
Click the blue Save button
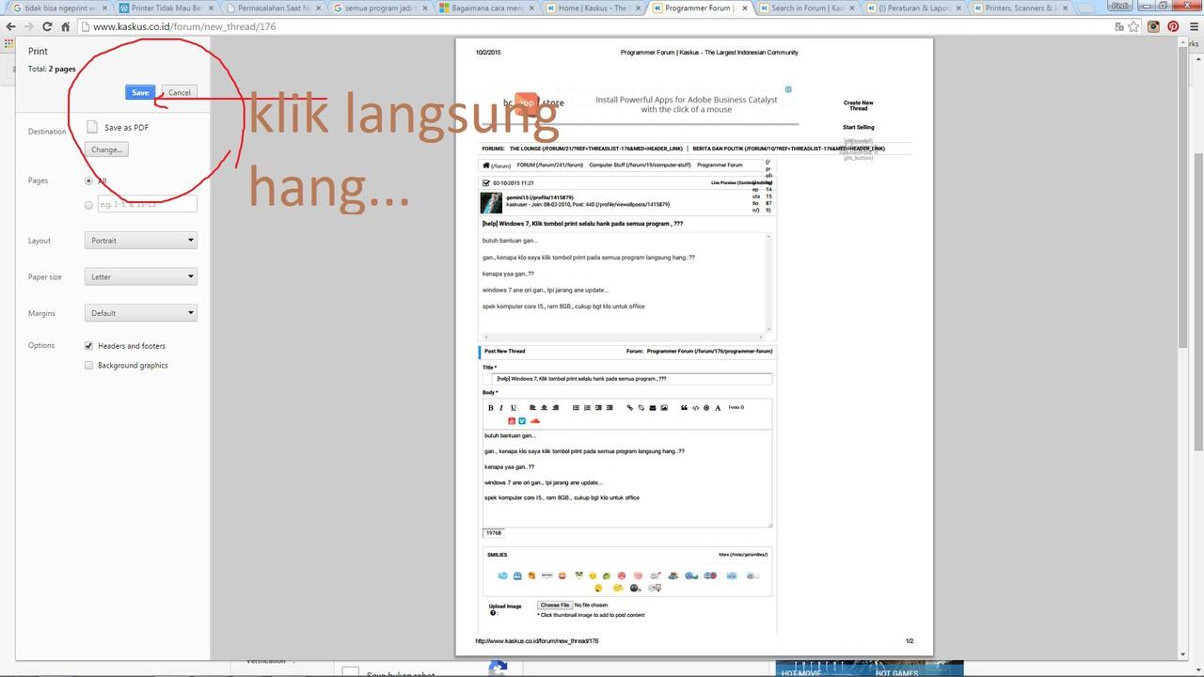click(140, 92)
